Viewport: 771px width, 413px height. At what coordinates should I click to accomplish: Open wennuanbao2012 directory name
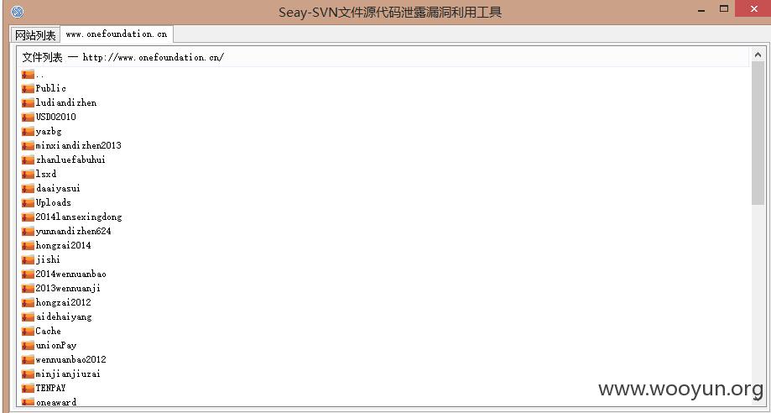coord(70,359)
